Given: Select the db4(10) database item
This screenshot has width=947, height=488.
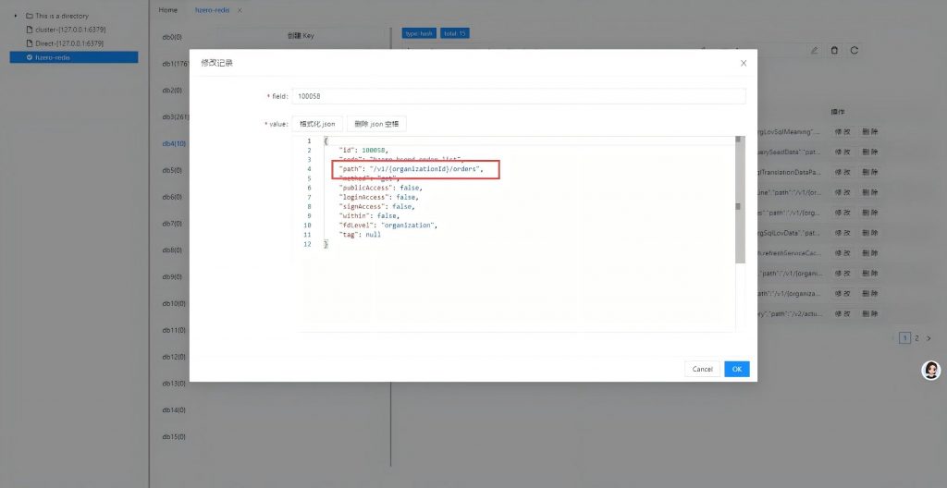Looking at the screenshot, I should (174, 143).
